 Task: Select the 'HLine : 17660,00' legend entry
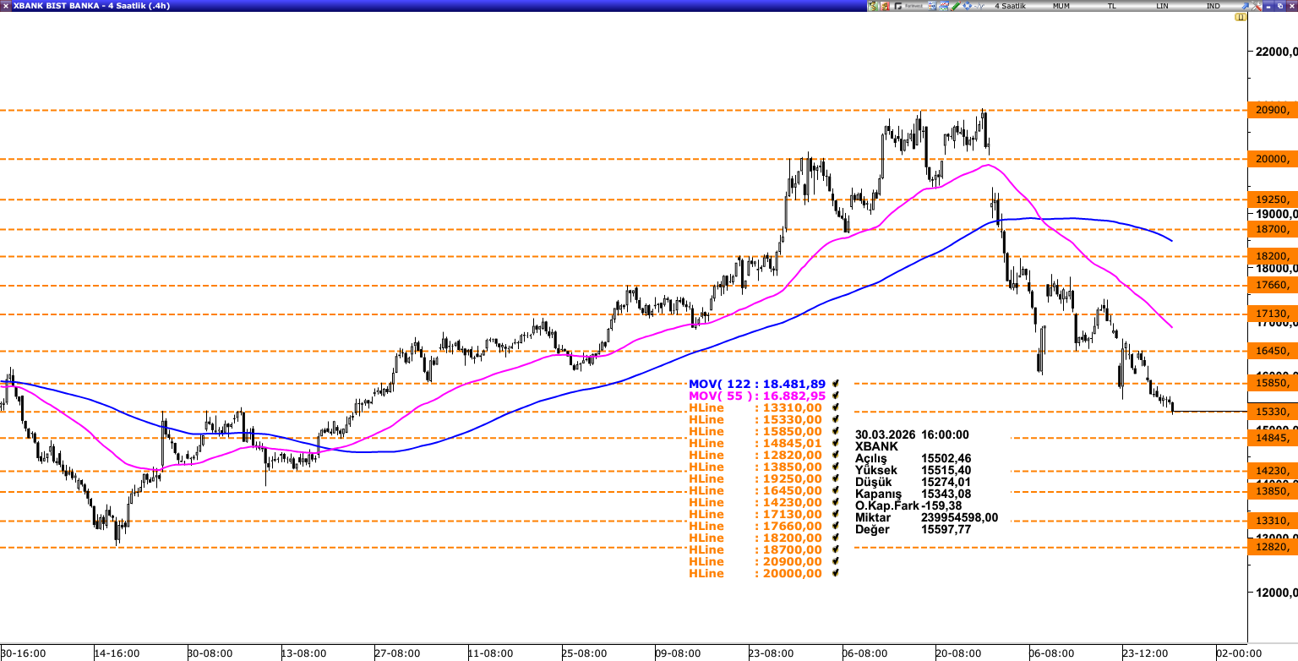point(755,526)
